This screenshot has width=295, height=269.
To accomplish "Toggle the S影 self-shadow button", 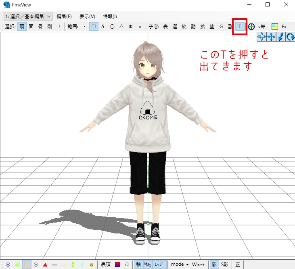I will click(225, 265).
